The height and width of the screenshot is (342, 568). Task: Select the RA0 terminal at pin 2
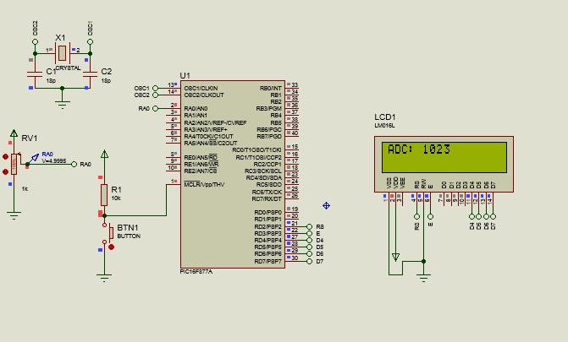pyautogui.click(x=156, y=108)
